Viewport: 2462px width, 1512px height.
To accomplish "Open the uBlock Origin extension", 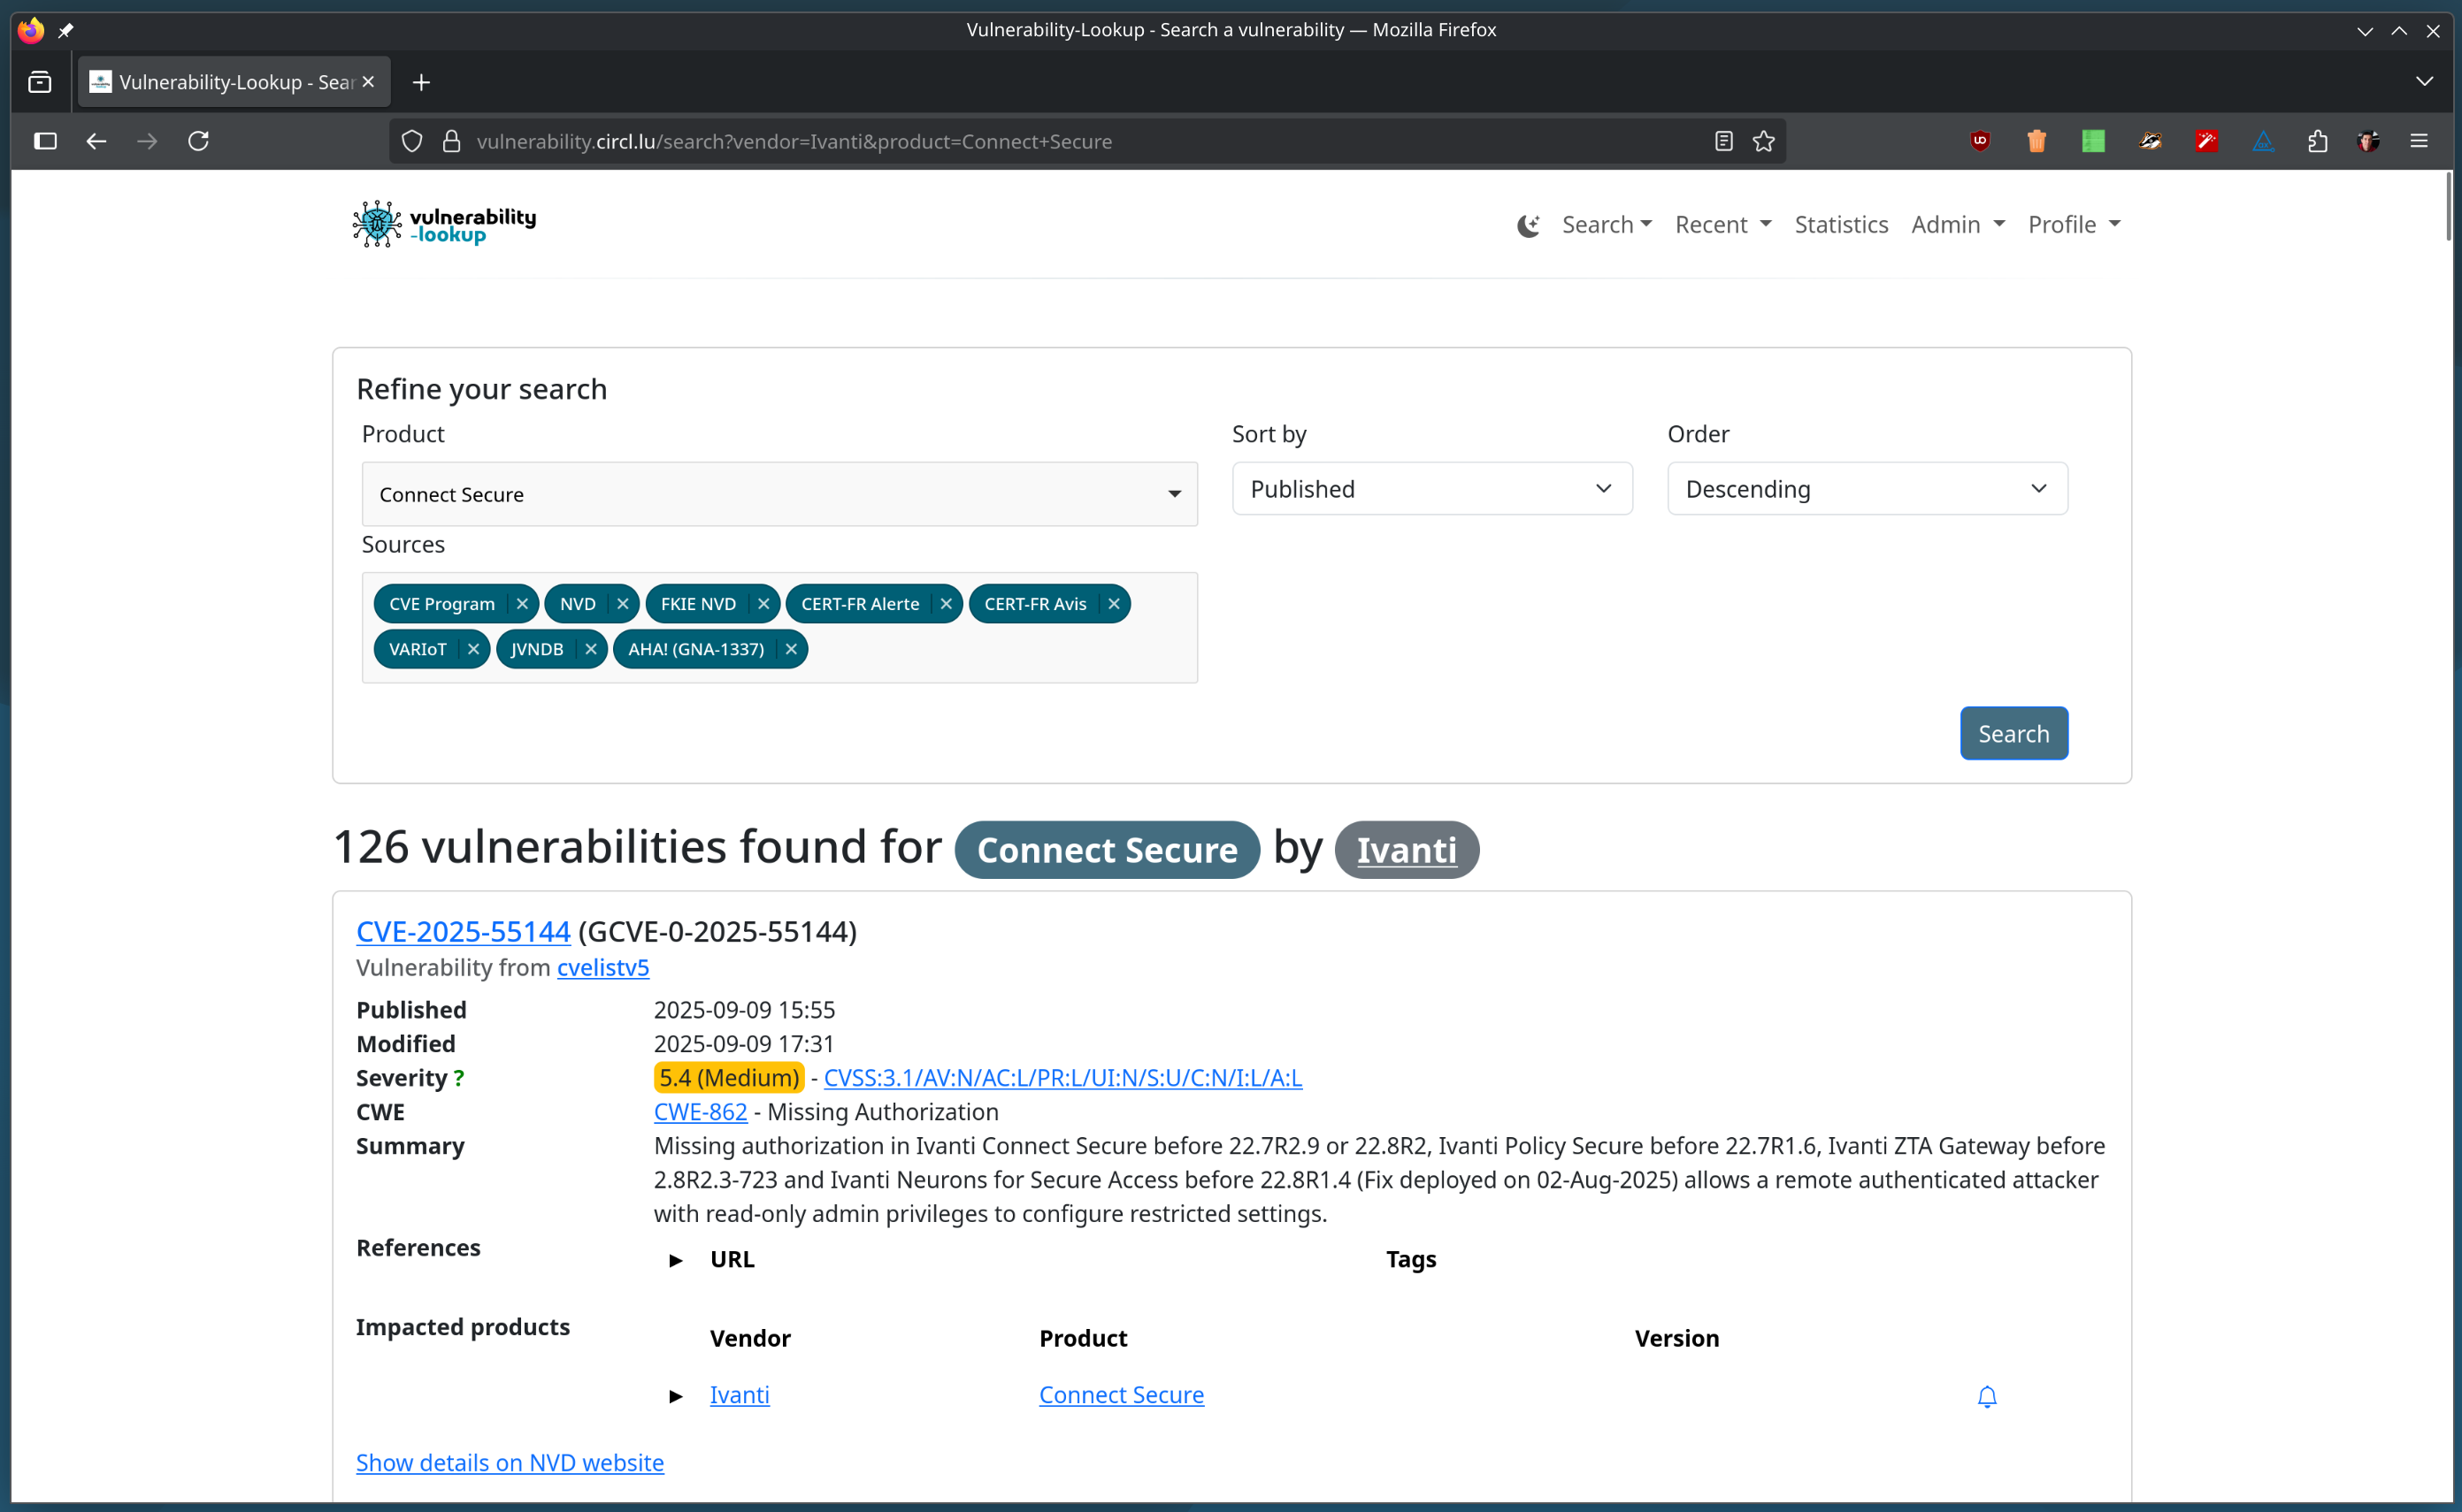I will point(1981,141).
